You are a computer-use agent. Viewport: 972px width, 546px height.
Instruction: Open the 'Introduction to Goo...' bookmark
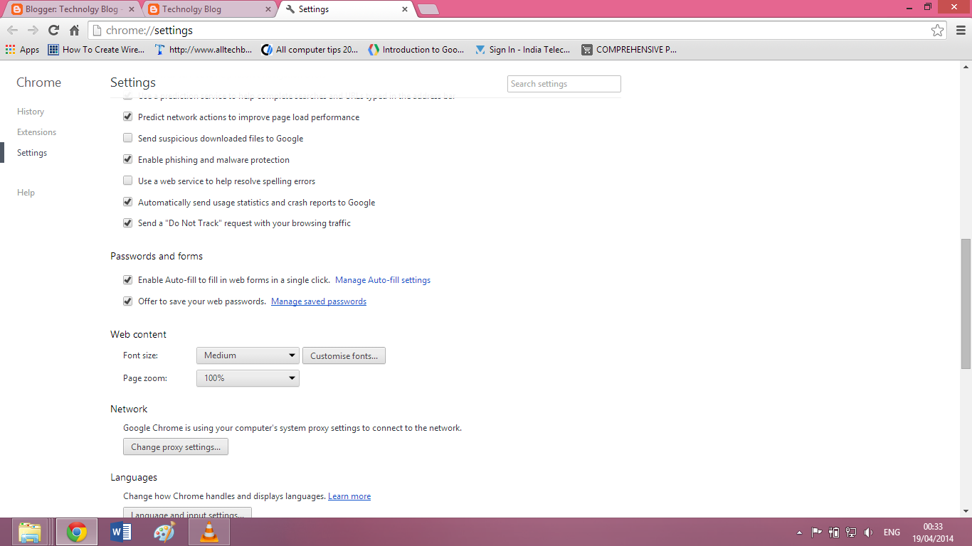coord(416,50)
